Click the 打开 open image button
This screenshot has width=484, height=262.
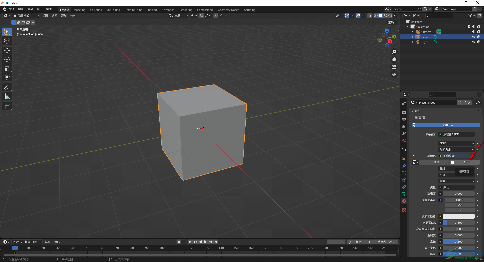click(x=466, y=162)
